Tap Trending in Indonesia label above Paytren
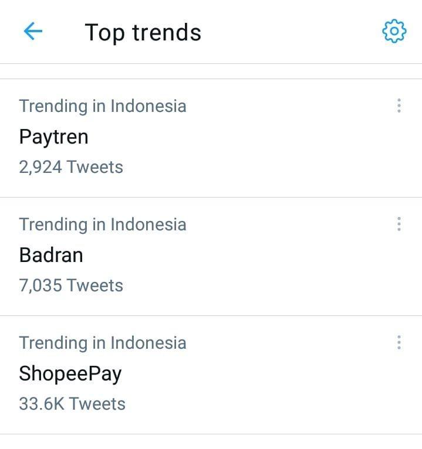 (x=103, y=106)
